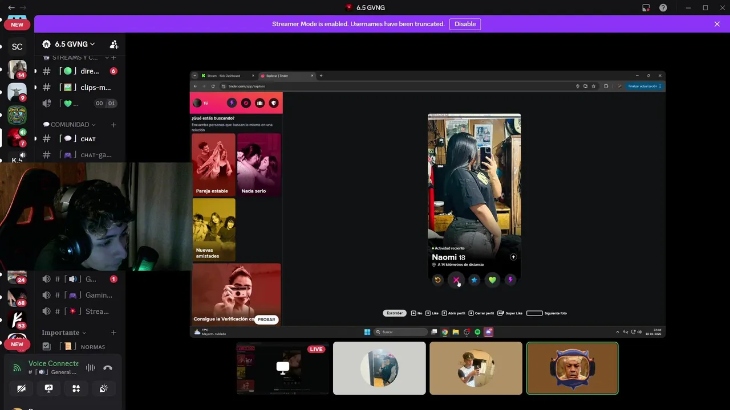Open the SC server icon

(x=17, y=47)
